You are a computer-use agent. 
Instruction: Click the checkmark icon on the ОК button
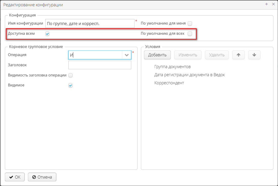point(11,177)
